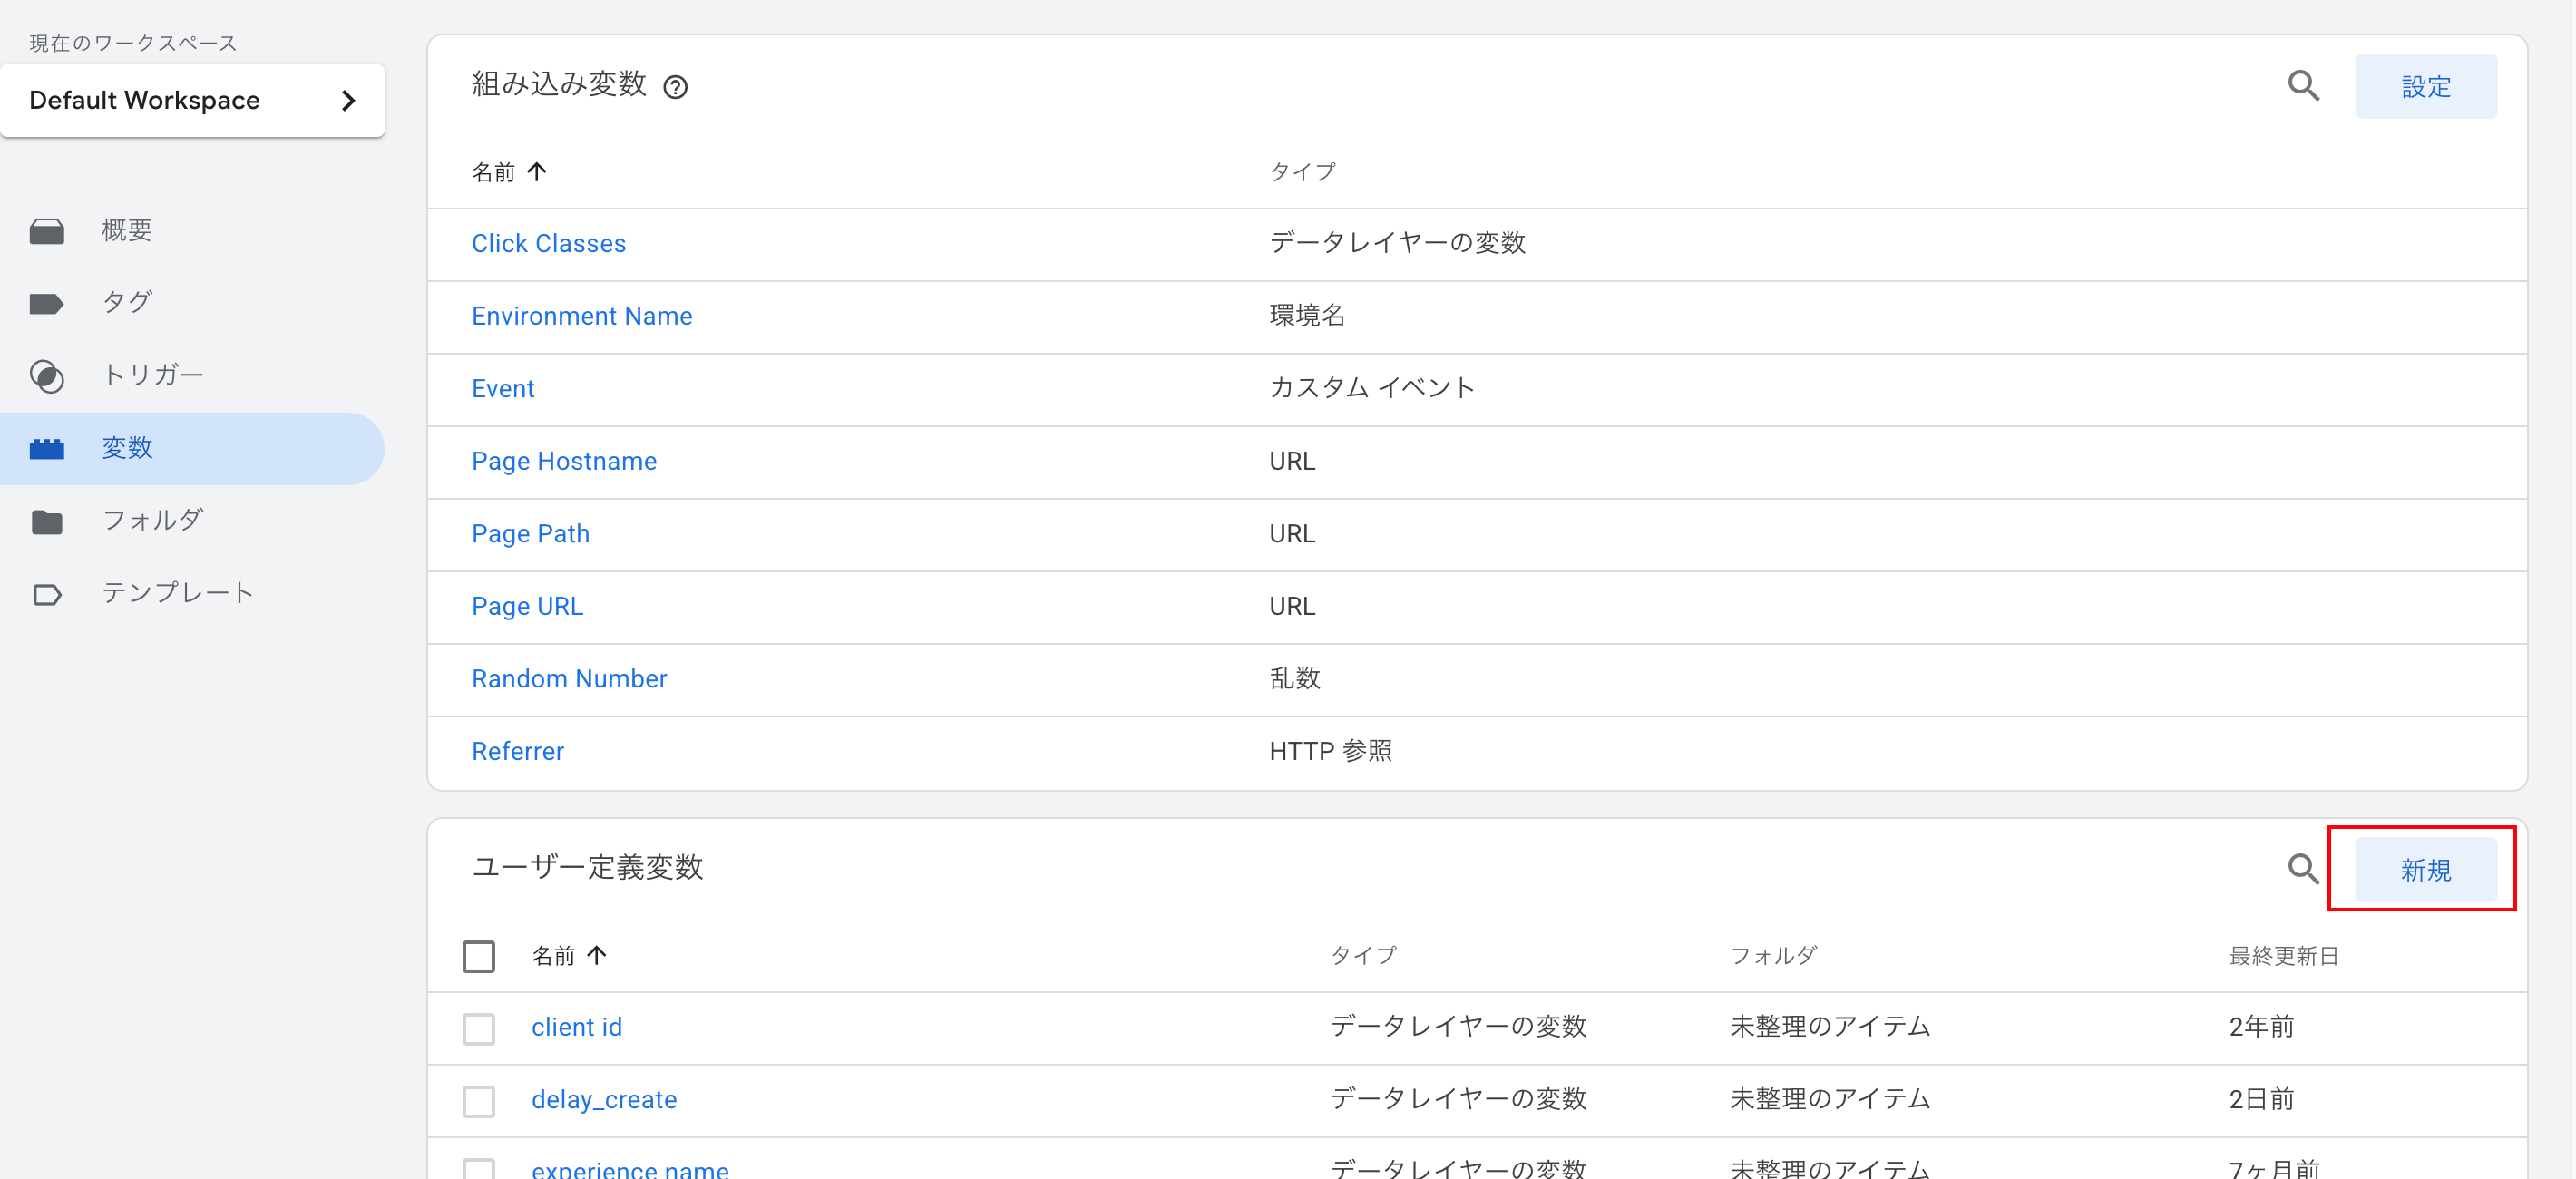
Task: Go to 概要 in the sidebar
Action: 127,230
